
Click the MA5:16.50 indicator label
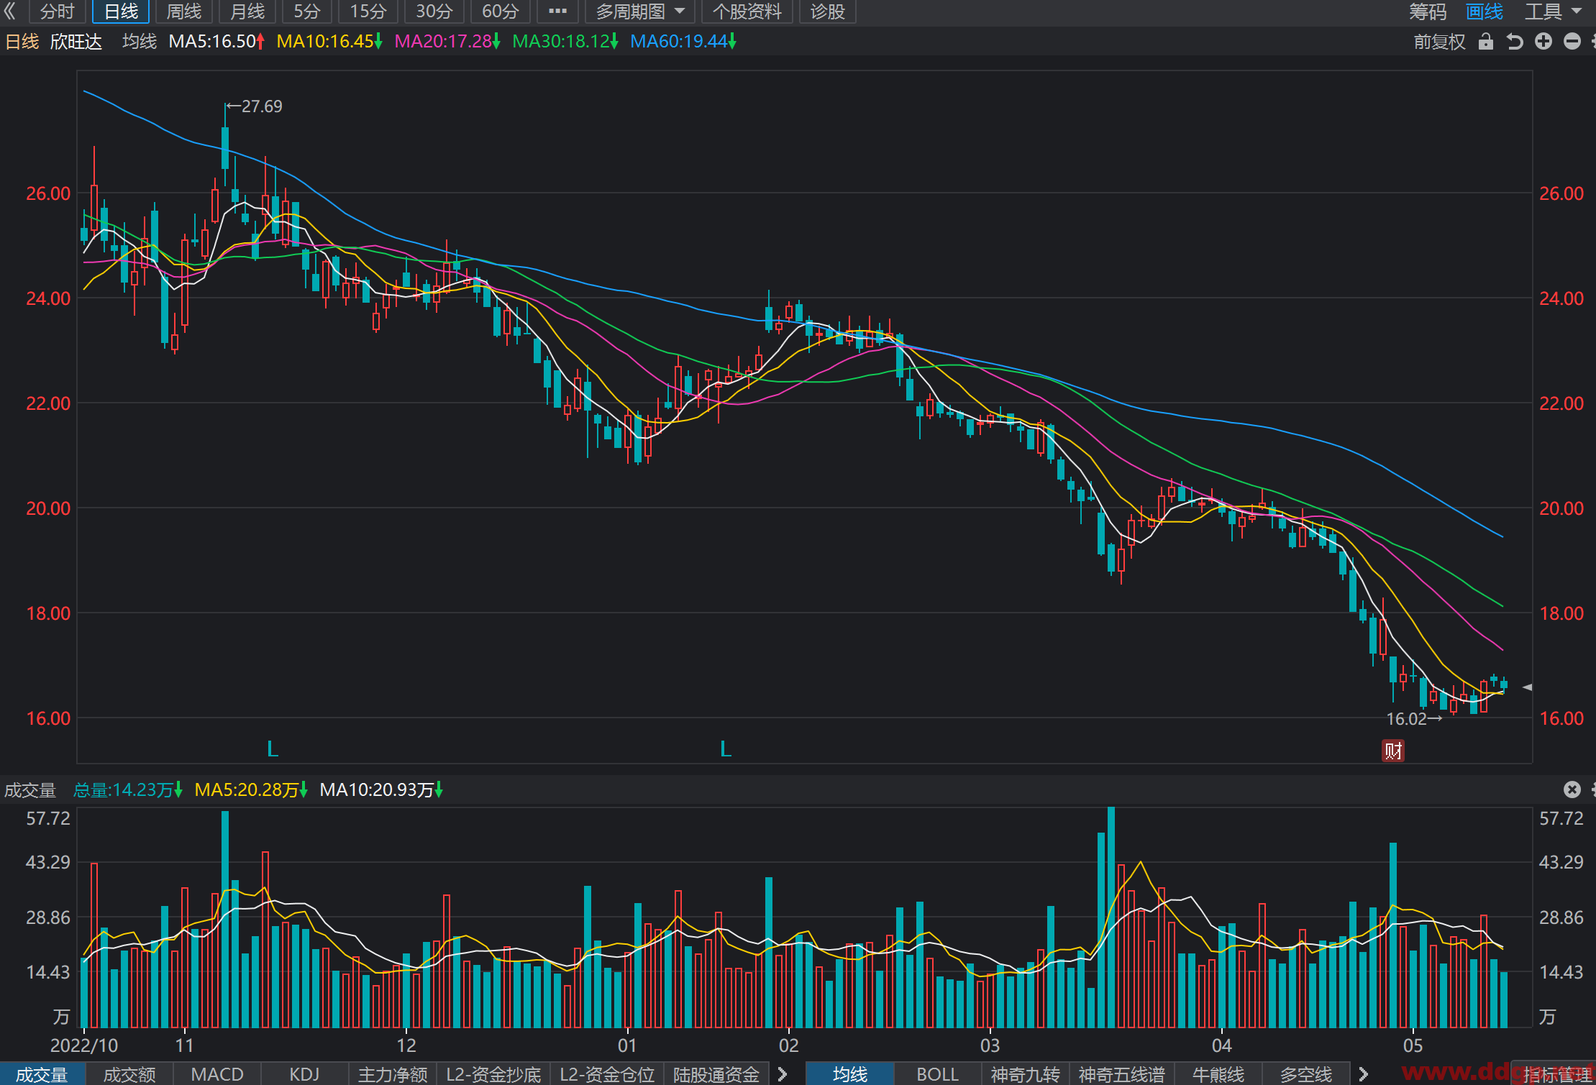216,42
